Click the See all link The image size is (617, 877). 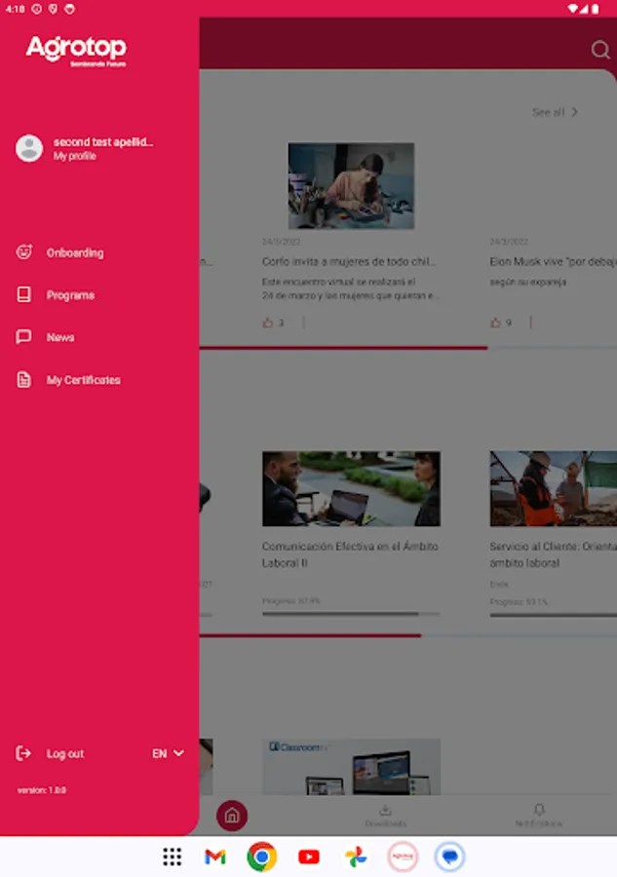[x=548, y=112]
